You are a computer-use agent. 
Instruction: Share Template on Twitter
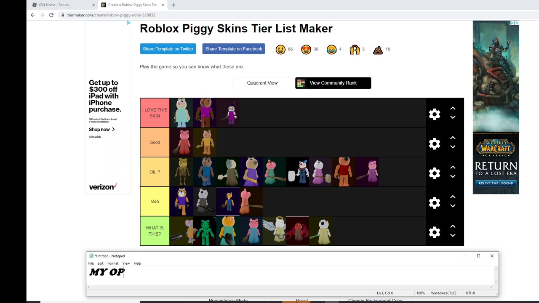click(x=168, y=49)
